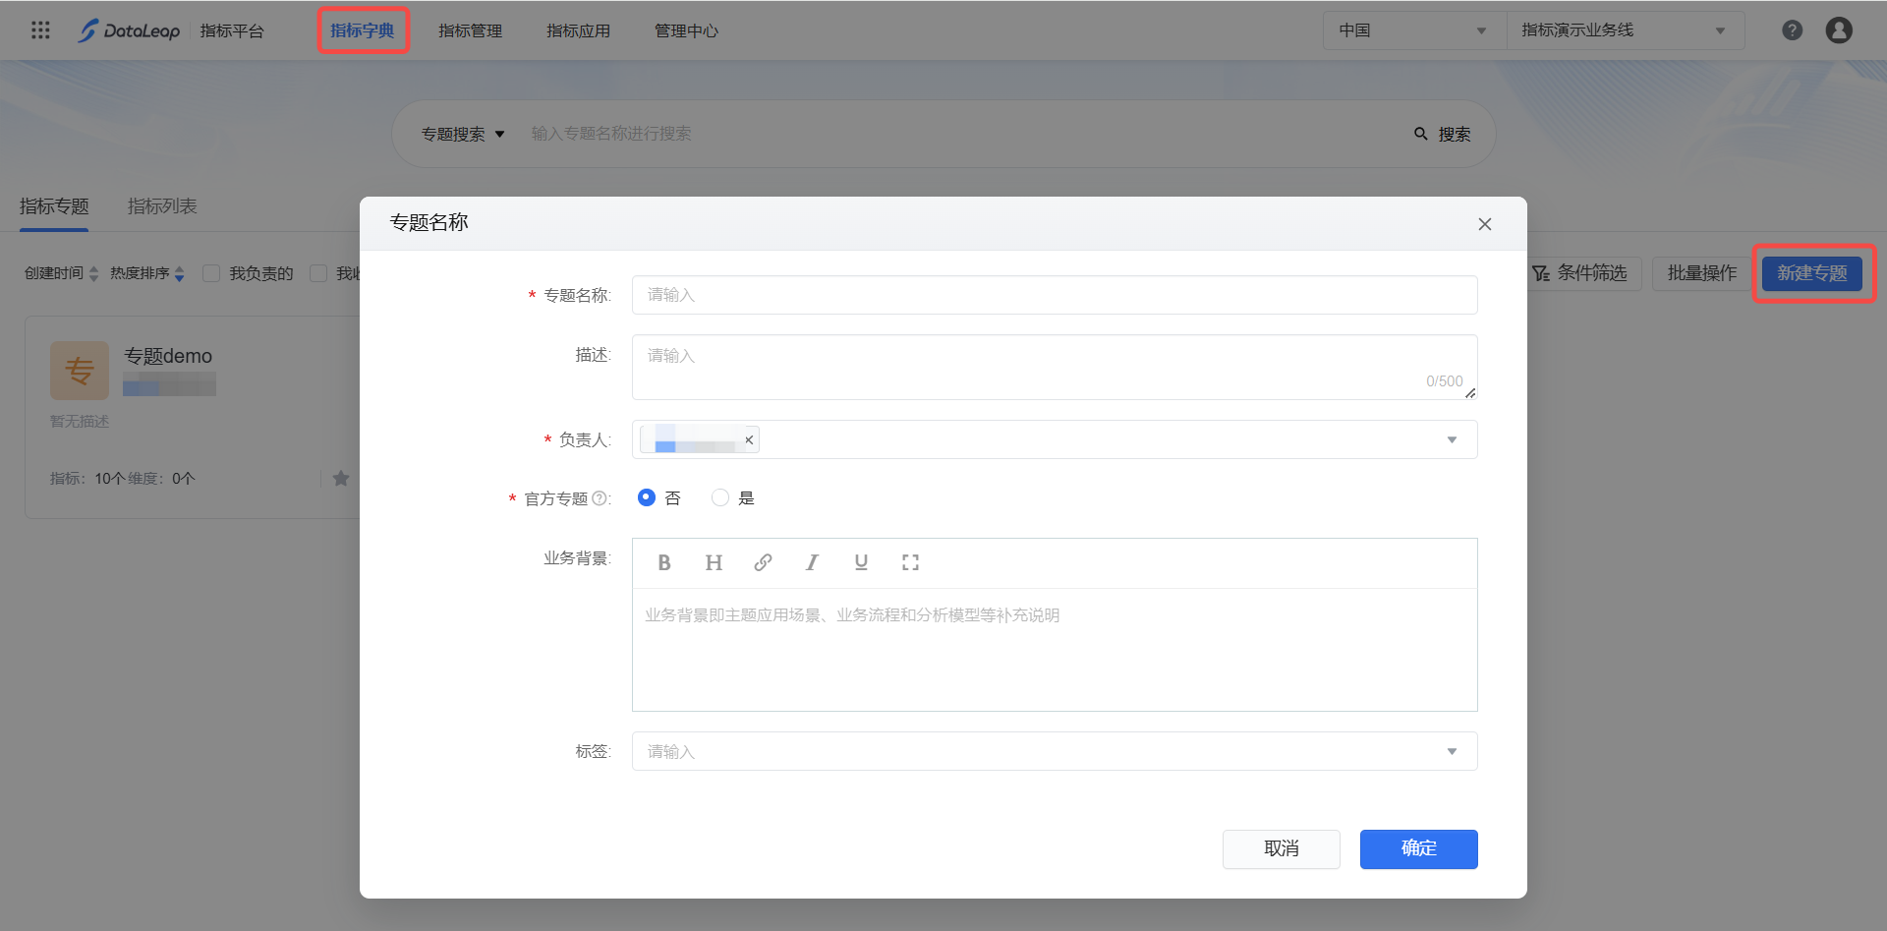Viewport: 1887px width, 931px height.
Task: Click the 专题名称 input field
Action: [x=1054, y=295]
